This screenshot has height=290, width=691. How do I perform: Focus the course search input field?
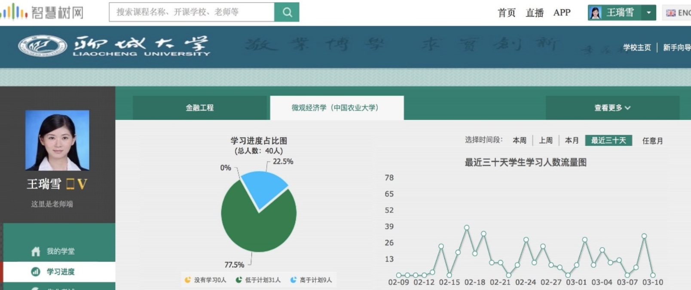pos(192,12)
